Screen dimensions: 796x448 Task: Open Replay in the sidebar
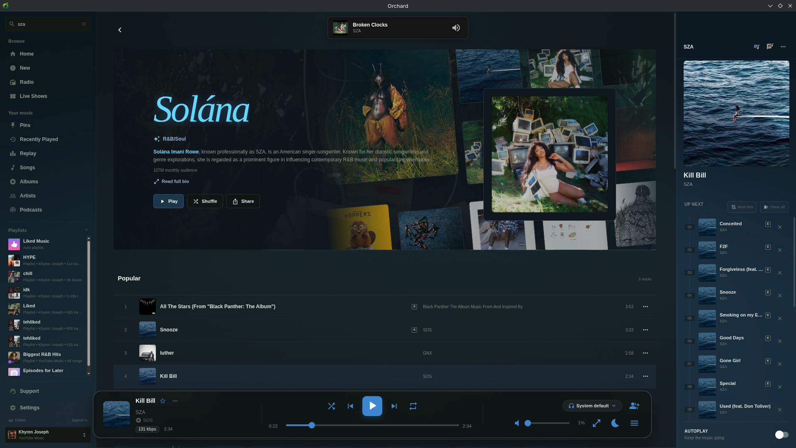pos(48,153)
